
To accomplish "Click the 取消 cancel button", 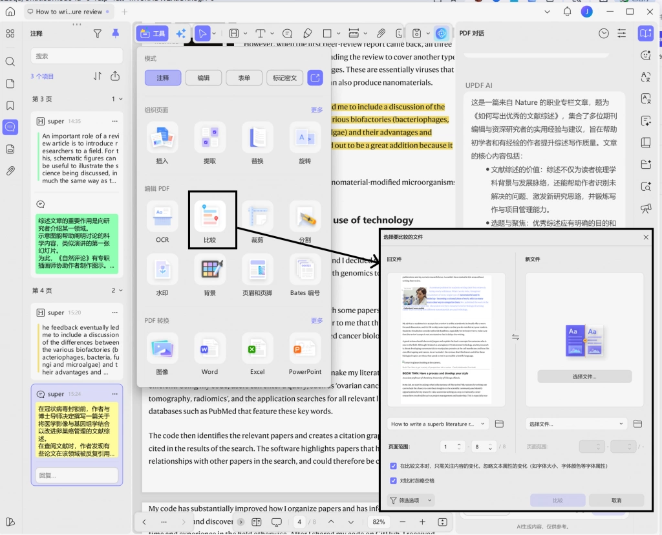I will coord(616,500).
